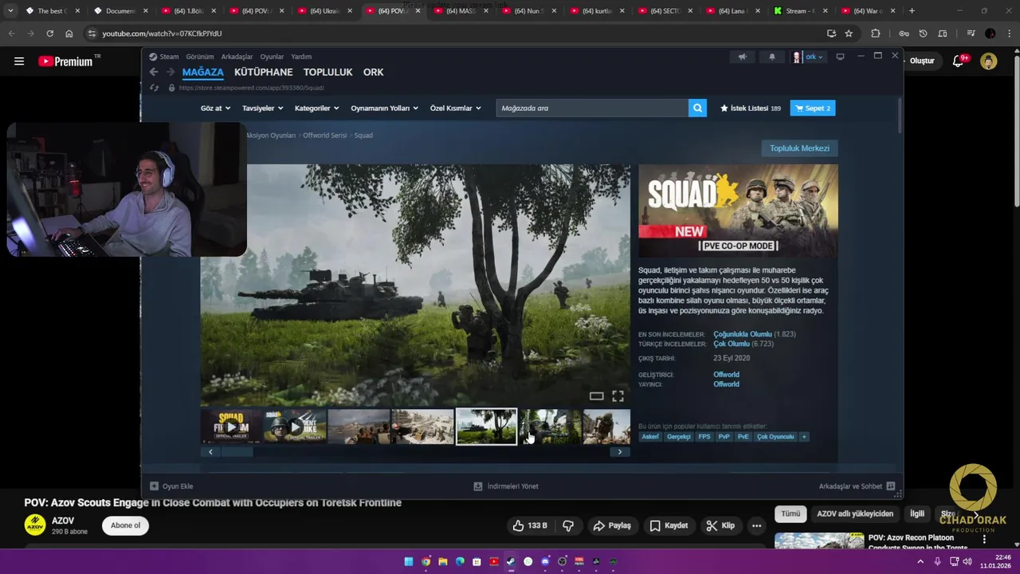The height and width of the screenshot is (574, 1020).
Task: Open İstek Listesi wishlist link
Action: pyautogui.click(x=750, y=108)
